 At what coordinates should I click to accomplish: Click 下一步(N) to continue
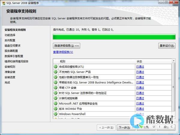point(126,127)
